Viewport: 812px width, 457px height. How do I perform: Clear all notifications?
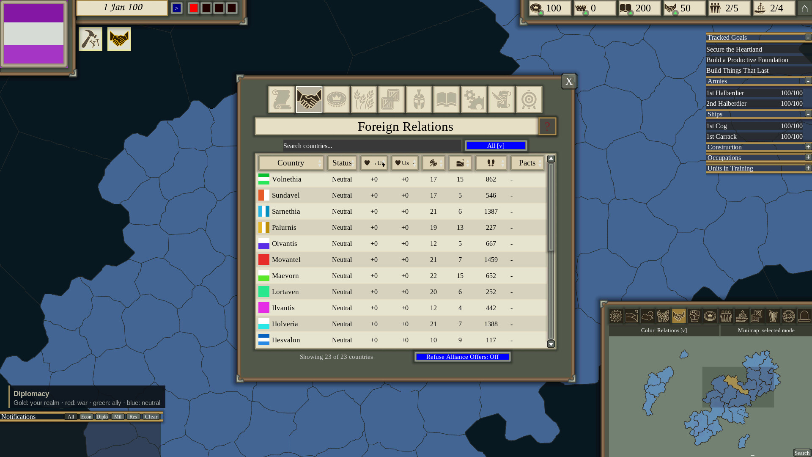[x=151, y=417]
